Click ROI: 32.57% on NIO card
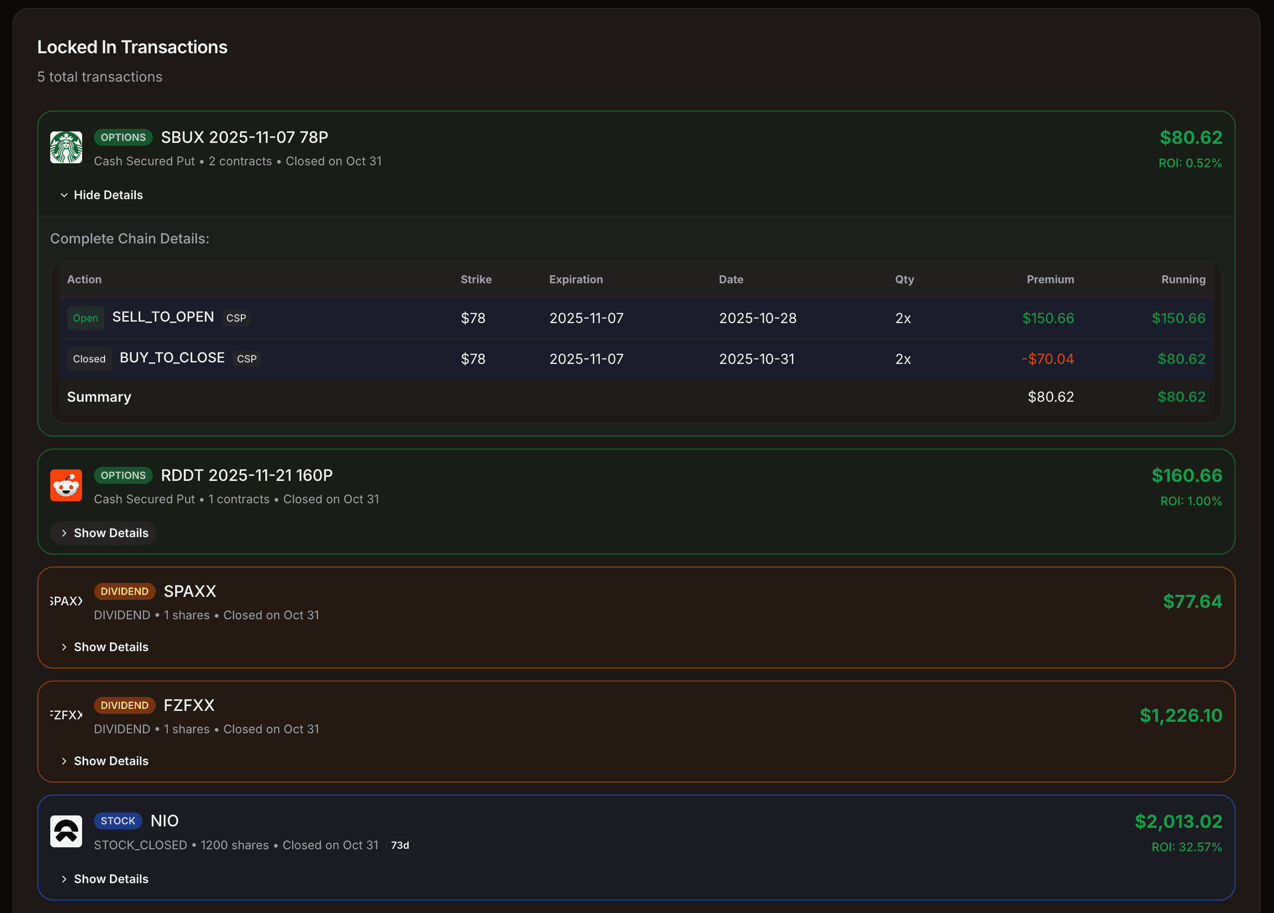The width and height of the screenshot is (1274, 913). tap(1187, 847)
